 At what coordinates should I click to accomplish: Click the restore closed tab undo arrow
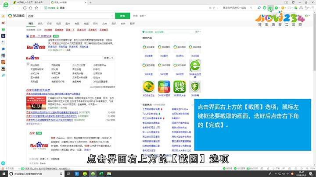coord(306,8)
